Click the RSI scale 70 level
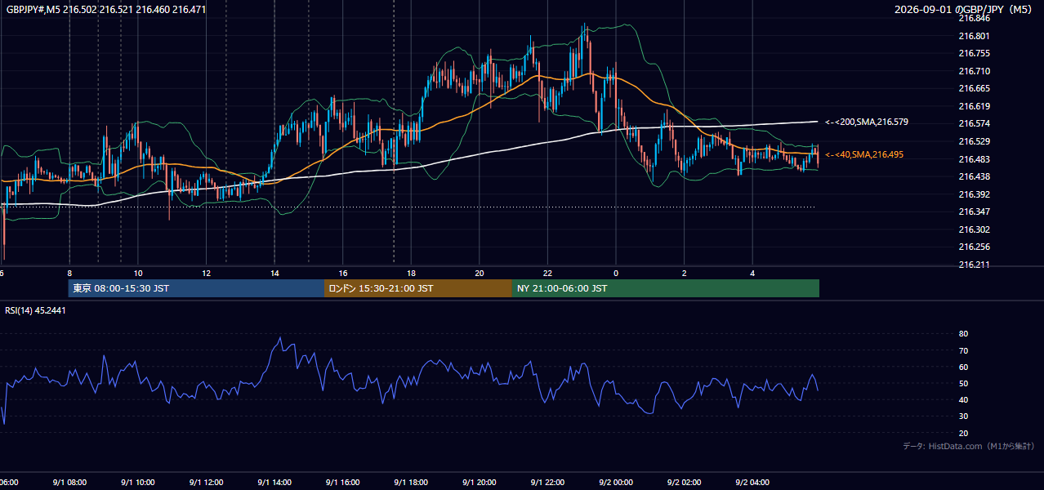This screenshot has width=1044, height=490. coord(963,350)
